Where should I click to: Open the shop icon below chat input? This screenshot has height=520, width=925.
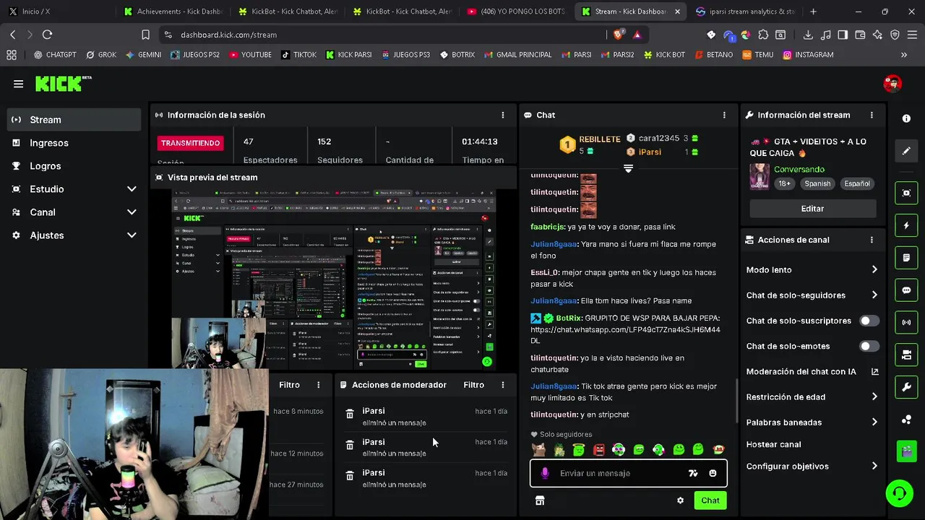click(539, 500)
